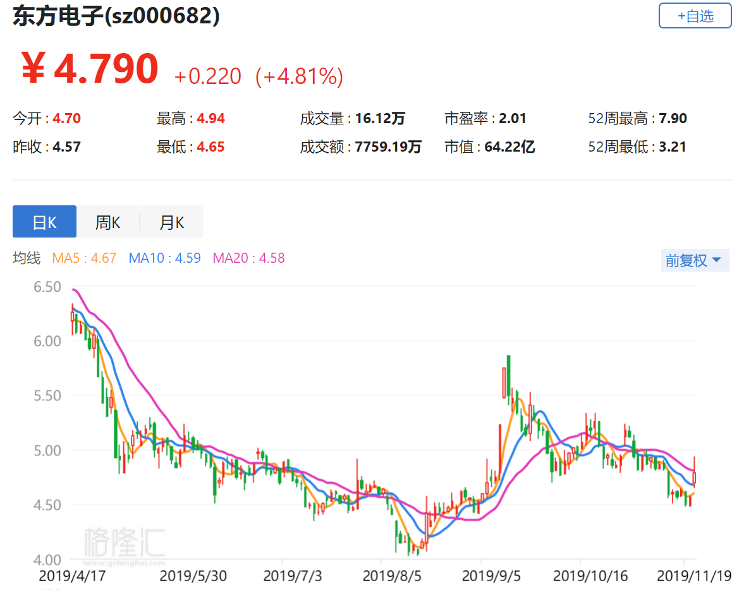This screenshot has height=590, width=744.
Task: Select the 日K daily chart tab
Action: [44, 222]
